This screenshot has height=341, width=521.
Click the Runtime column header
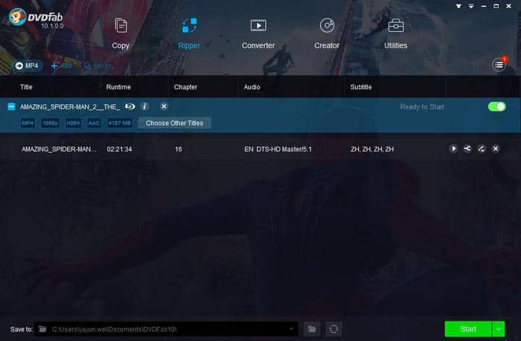pyautogui.click(x=118, y=87)
